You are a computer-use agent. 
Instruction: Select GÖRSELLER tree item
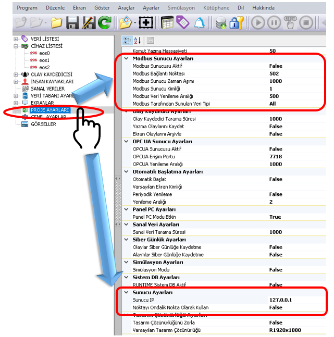(43, 124)
